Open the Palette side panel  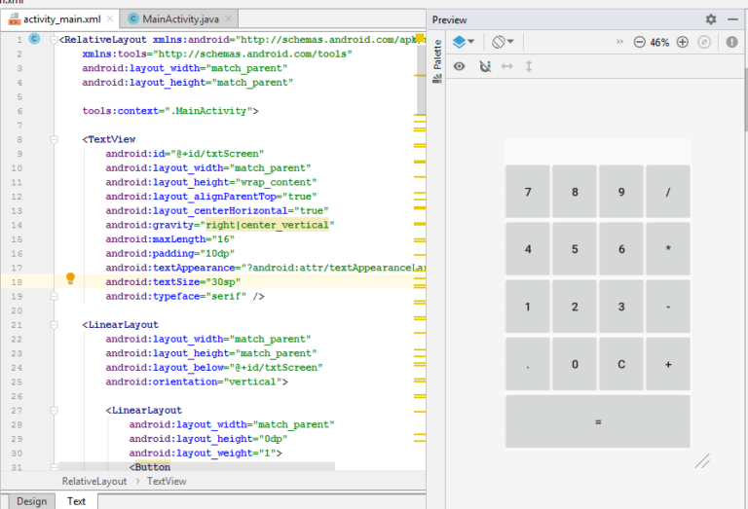pyautogui.click(x=436, y=55)
